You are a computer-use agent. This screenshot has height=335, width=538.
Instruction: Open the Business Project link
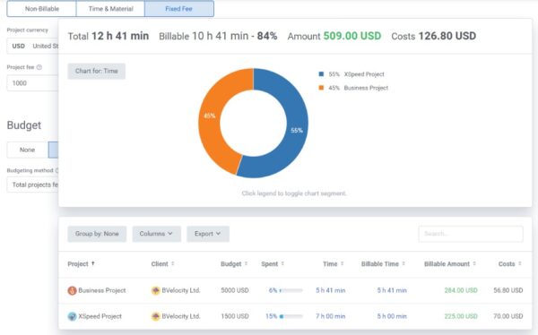pyautogui.click(x=102, y=290)
